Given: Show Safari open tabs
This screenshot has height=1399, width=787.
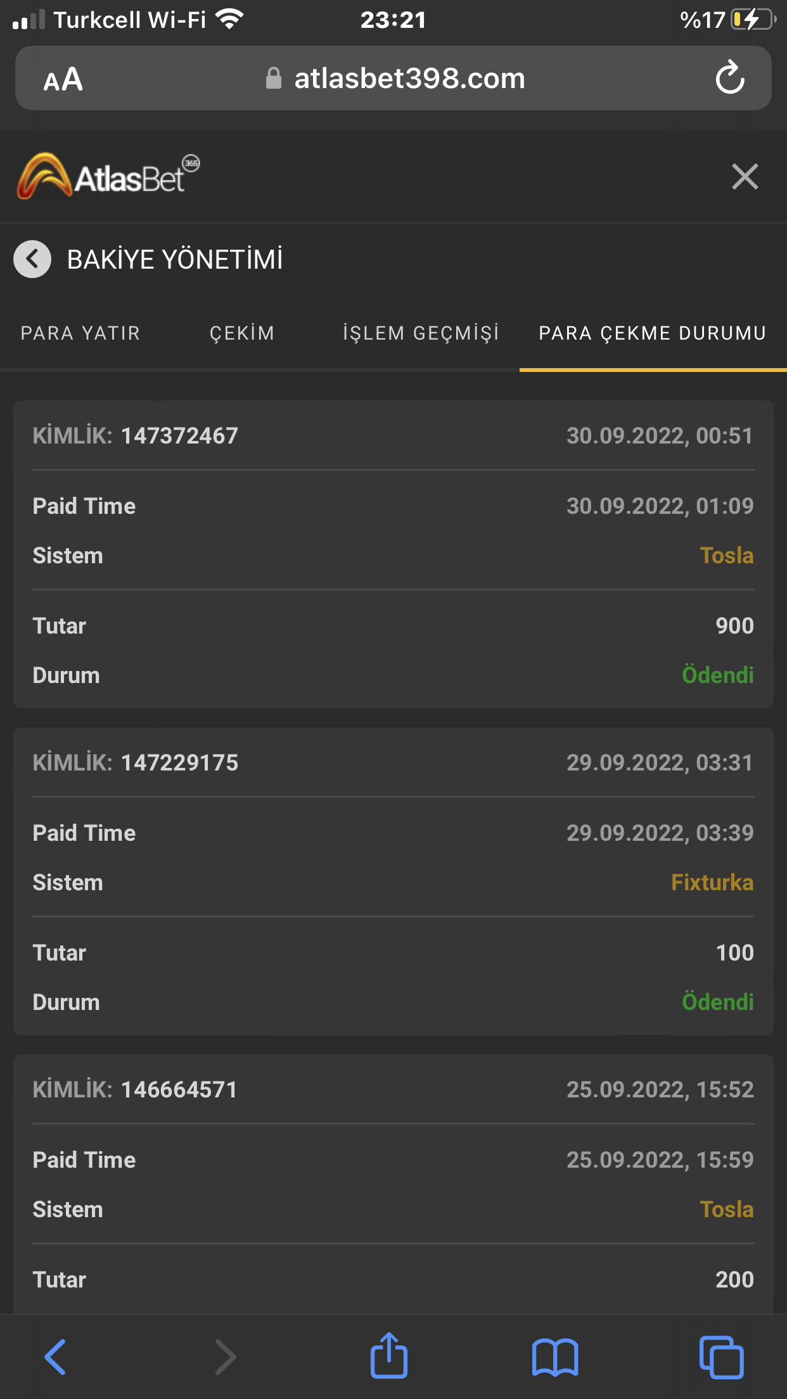Looking at the screenshot, I should [x=721, y=1357].
